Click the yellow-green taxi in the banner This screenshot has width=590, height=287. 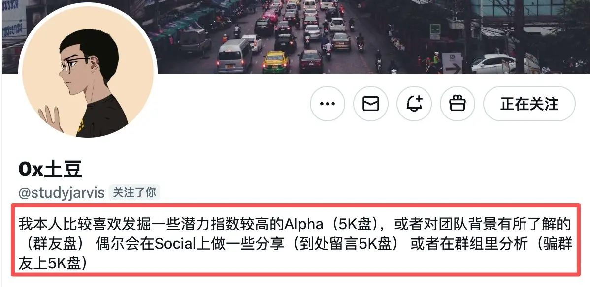tap(275, 62)
